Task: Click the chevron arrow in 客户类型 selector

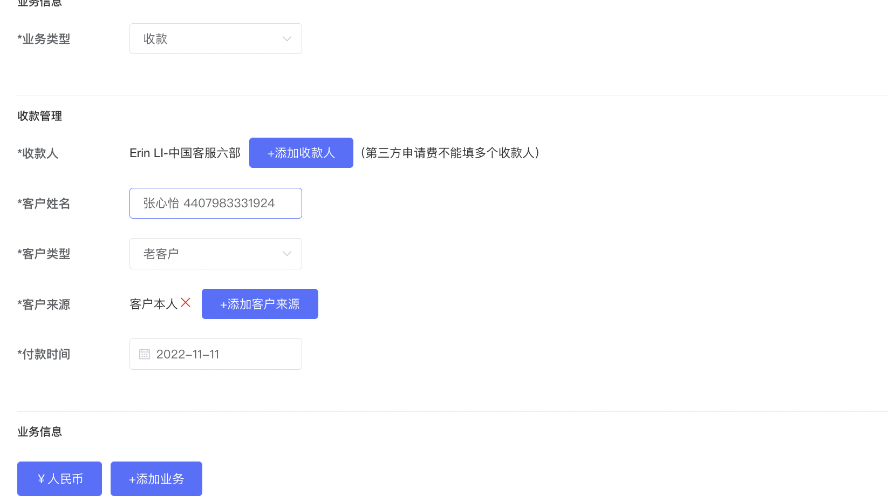Action: (287, 254)
